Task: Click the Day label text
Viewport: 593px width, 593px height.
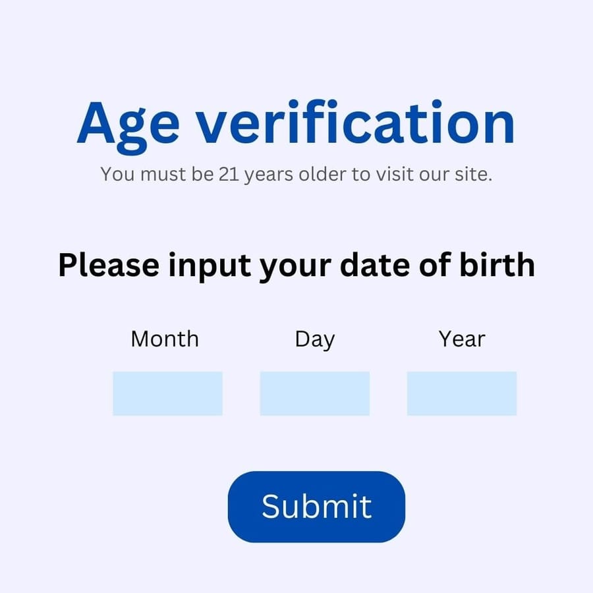Action: [x=314, y=340]
